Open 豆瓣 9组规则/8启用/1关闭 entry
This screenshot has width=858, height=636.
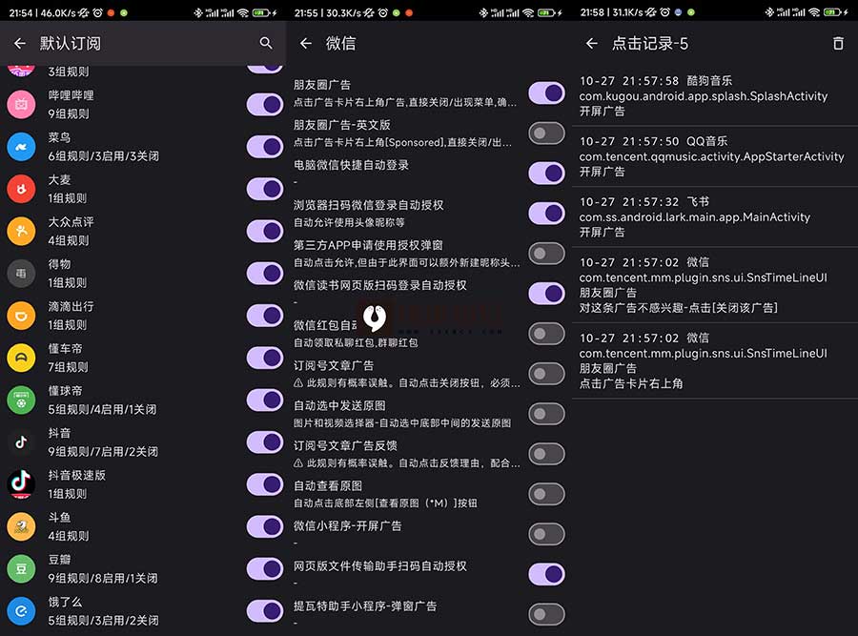click(143, 568)
